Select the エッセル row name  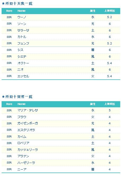tap(23, 76)
